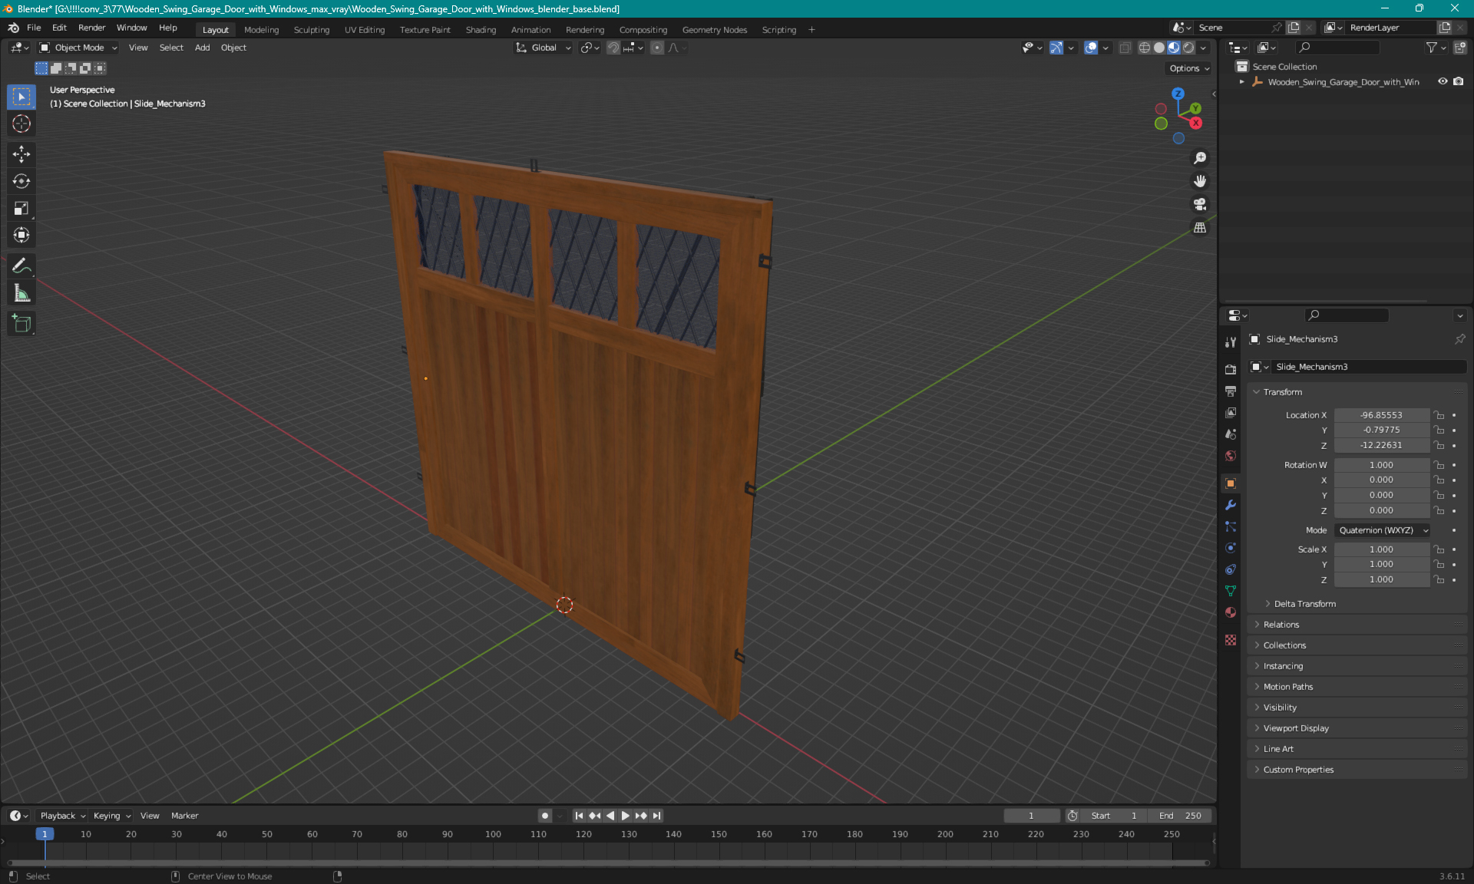This screenshot has width=1474, height=884.
Task: Open the Texture properties tab
Action: tap(1231, 640)
